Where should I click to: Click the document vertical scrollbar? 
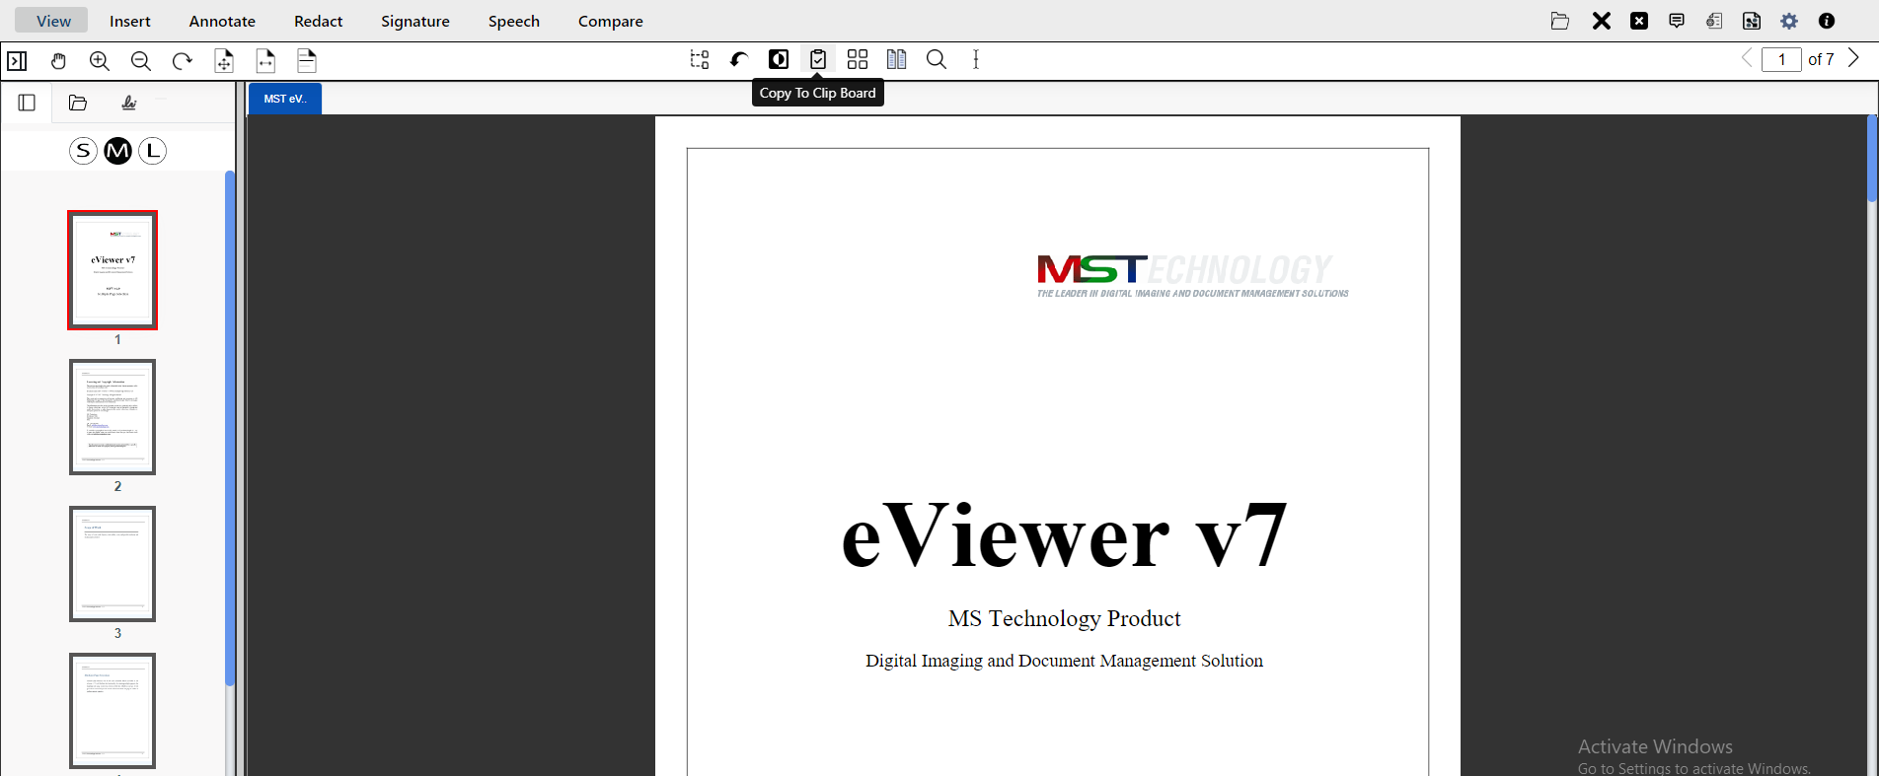tap(1872, 159)
